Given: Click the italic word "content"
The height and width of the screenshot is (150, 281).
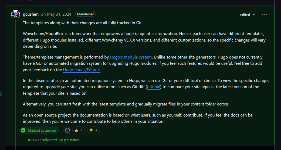Looking at the screenshot, I should 197,104.
